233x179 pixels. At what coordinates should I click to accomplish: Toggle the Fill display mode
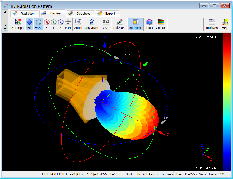click(x=29, y=24)
